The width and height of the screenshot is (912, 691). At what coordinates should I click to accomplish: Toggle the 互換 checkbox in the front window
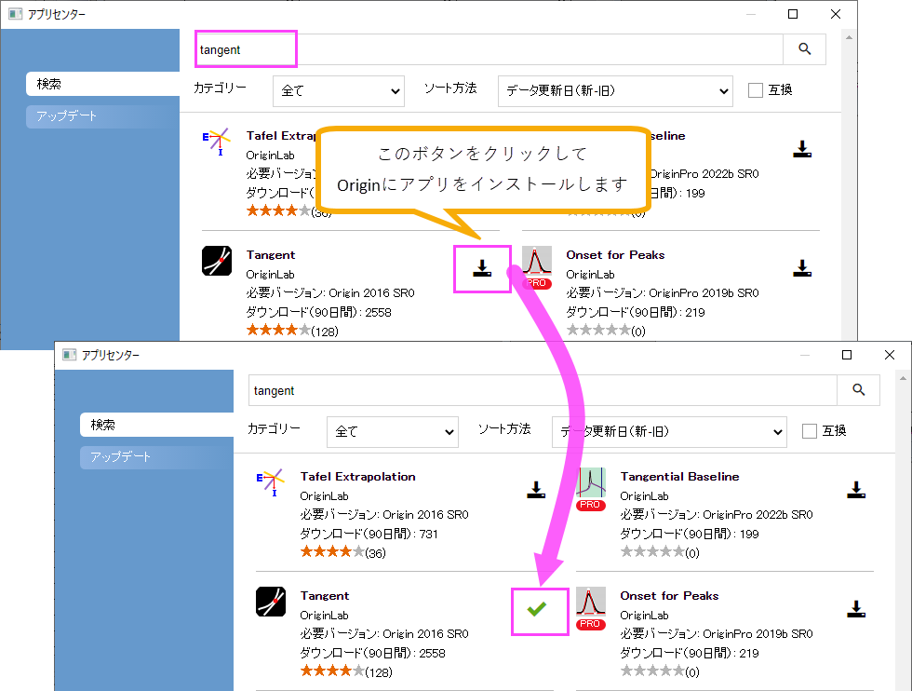point(809,431)
